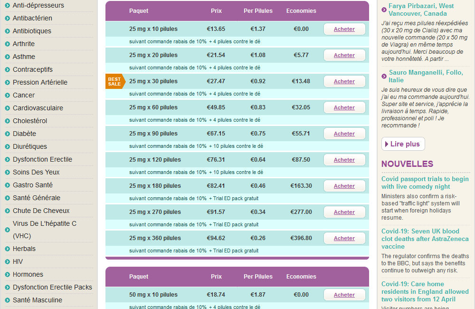Purchase the 25 mg x 360 pilules pack
The image size is (475, 309).
[x=344, y=238]
